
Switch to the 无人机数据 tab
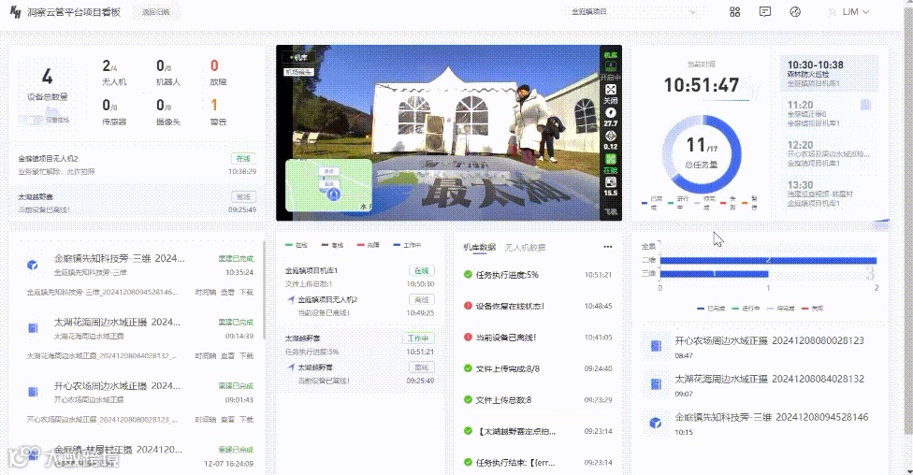(x=525, y=248)
